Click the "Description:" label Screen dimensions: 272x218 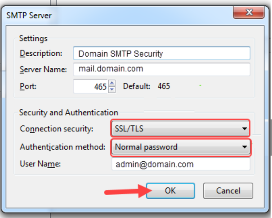point(41,53)
